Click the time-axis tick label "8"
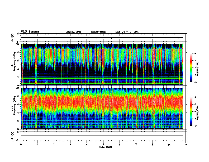 click(153, 145)
